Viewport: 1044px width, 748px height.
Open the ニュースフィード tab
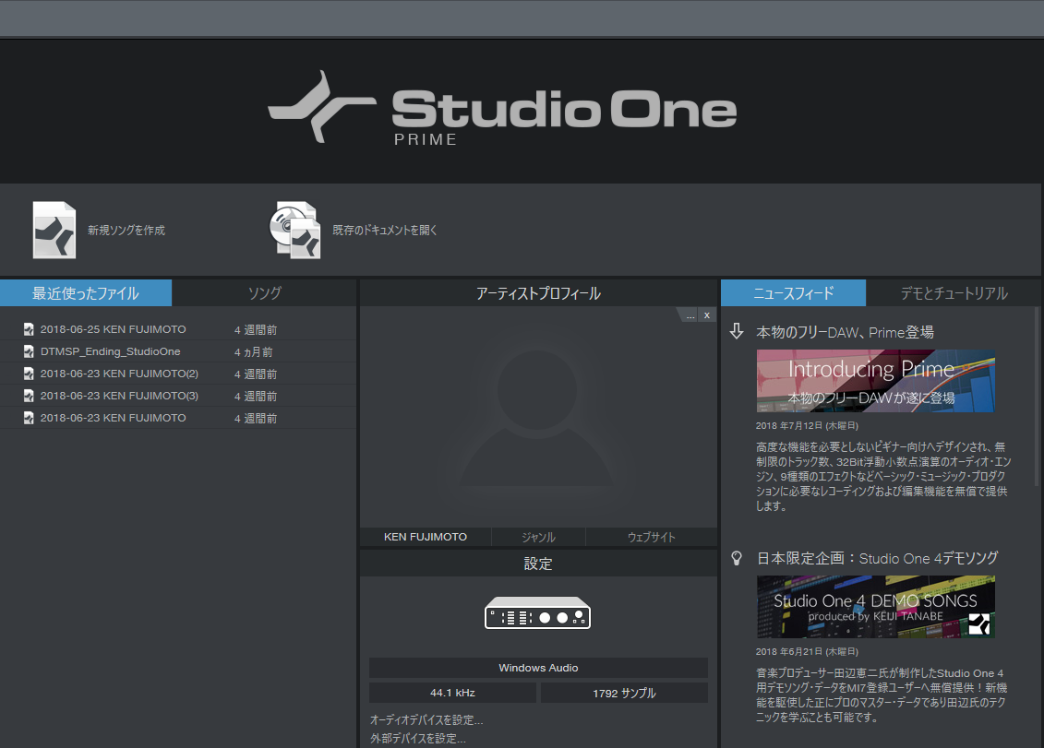click(793, 292)
